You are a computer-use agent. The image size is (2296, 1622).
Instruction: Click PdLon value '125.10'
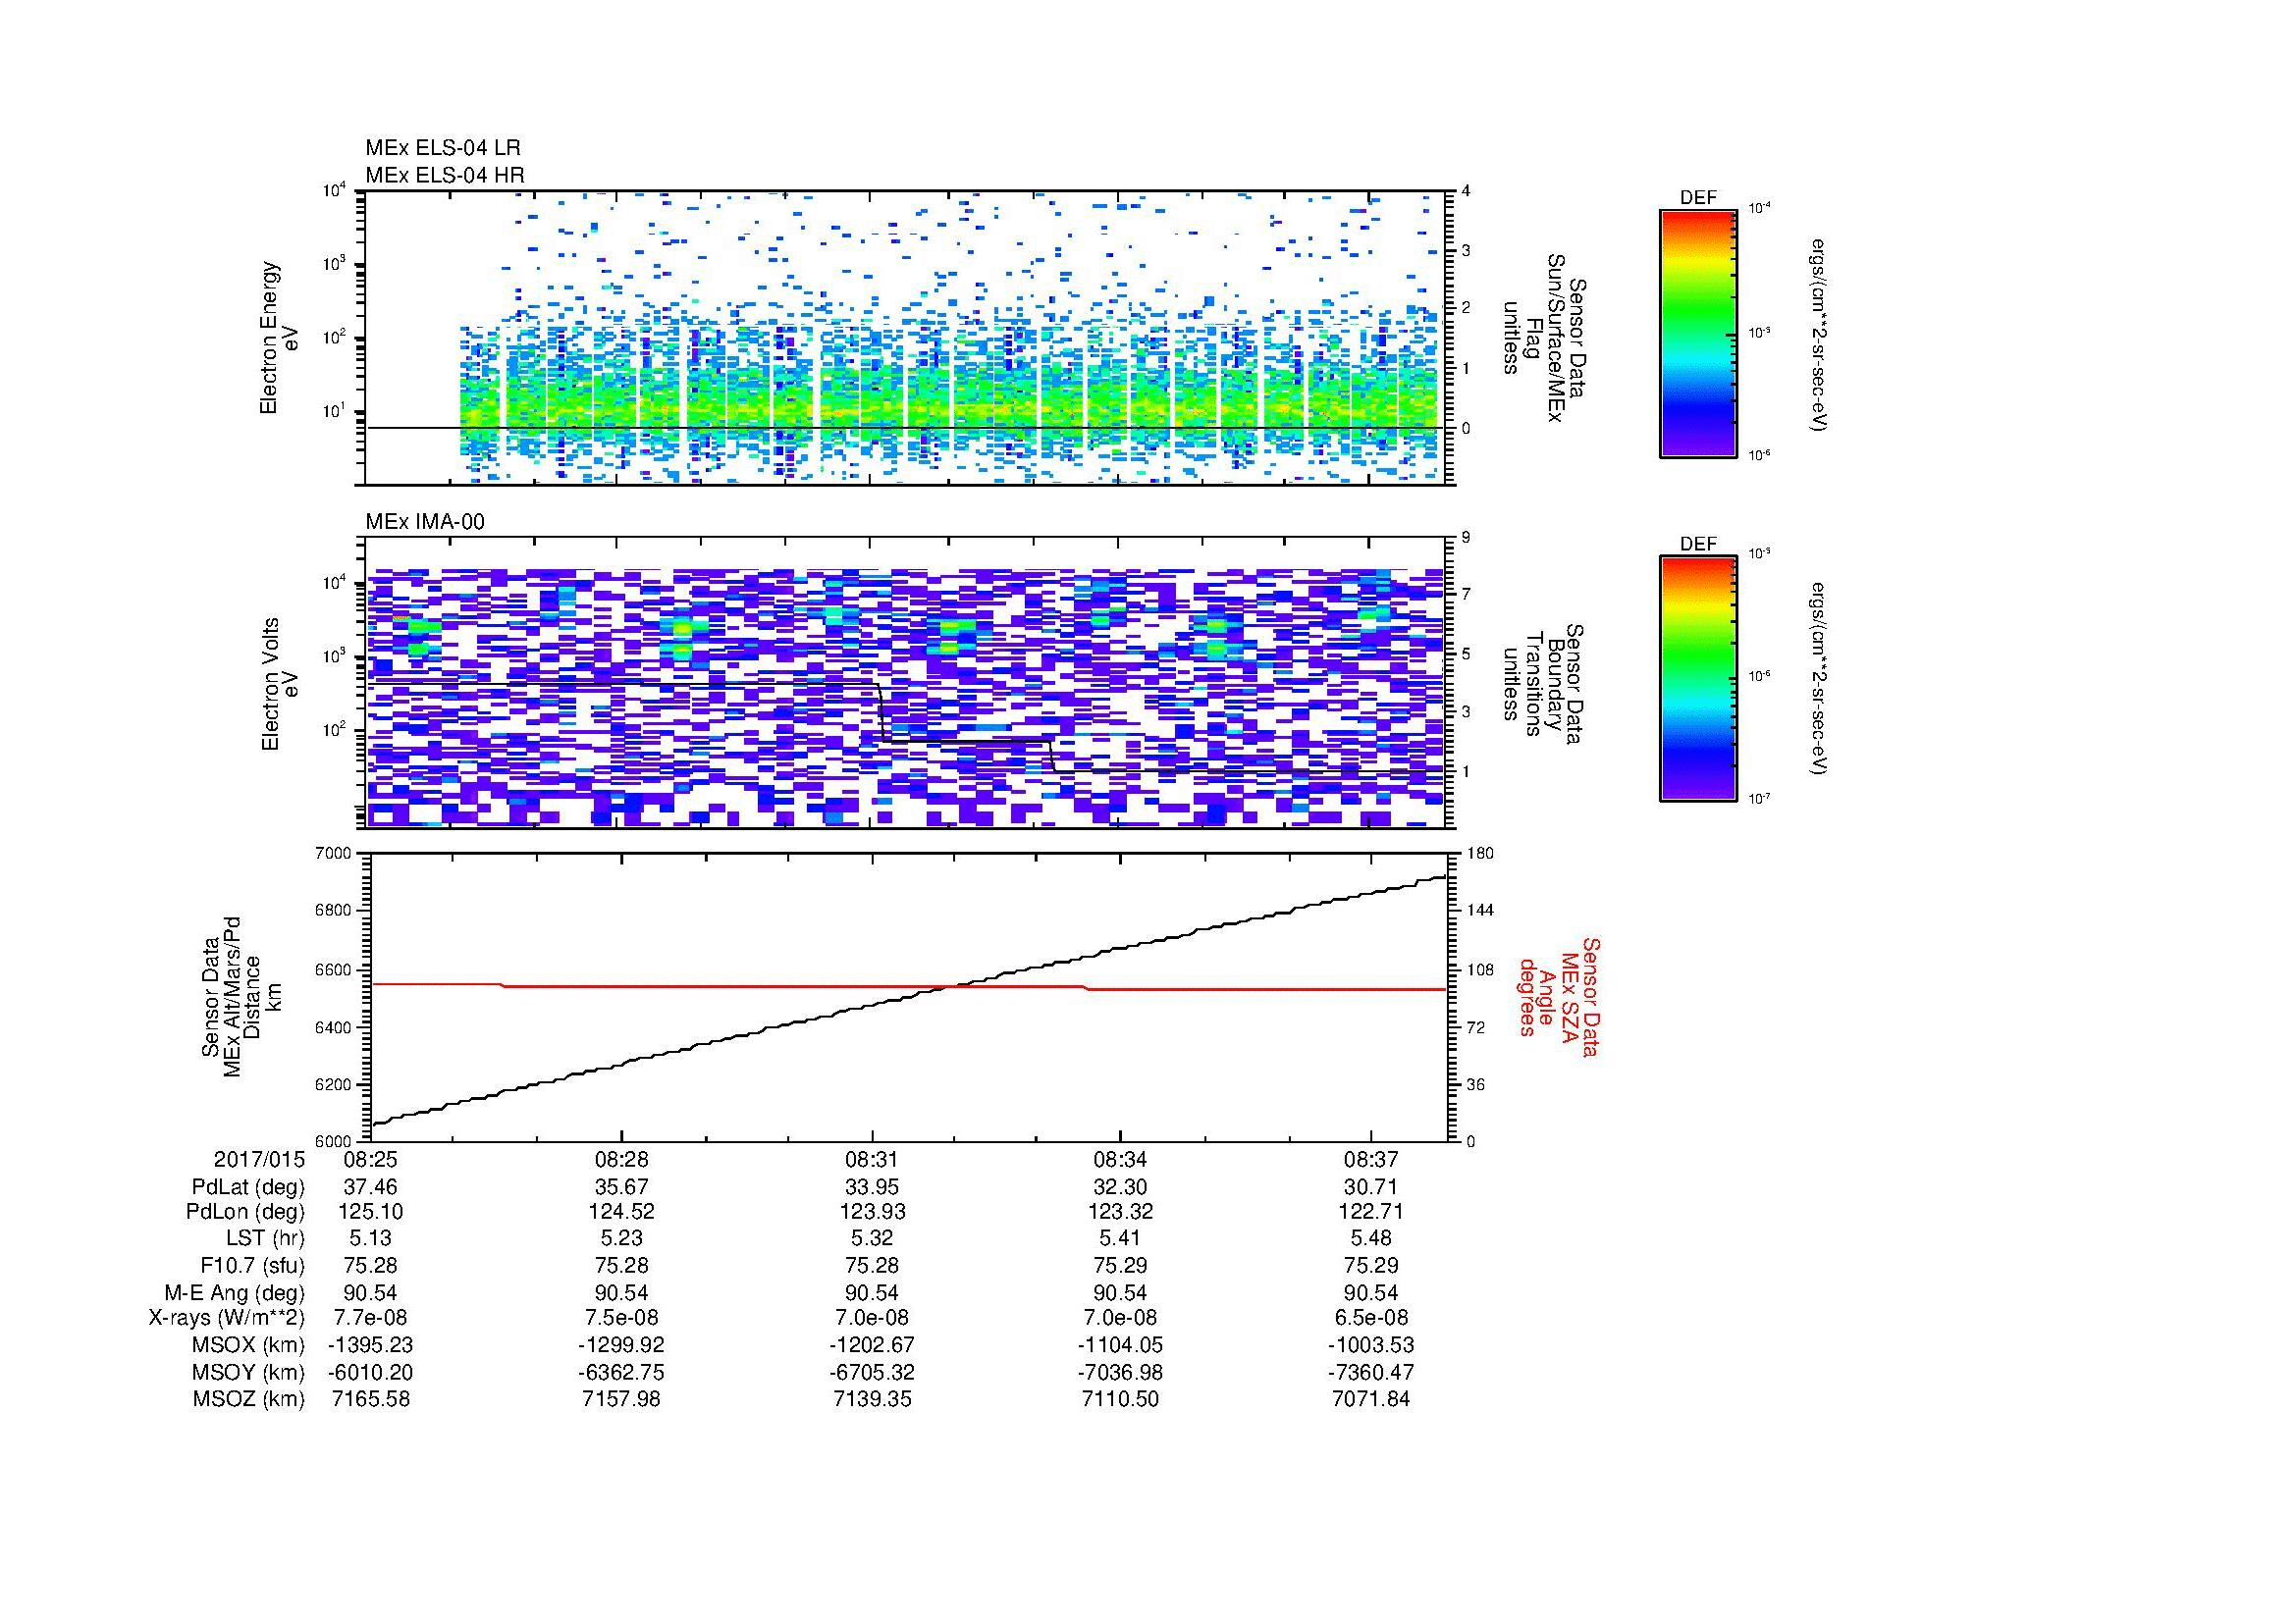click(370, 1213)
